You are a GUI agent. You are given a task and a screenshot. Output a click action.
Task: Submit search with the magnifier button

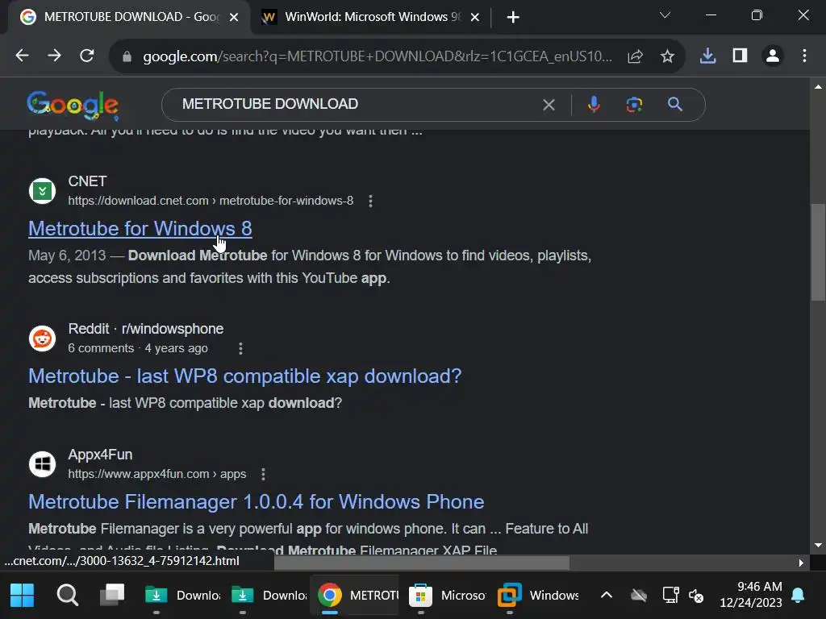675,104
